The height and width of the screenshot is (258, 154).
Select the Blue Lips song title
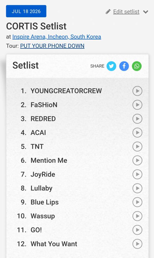45,202
